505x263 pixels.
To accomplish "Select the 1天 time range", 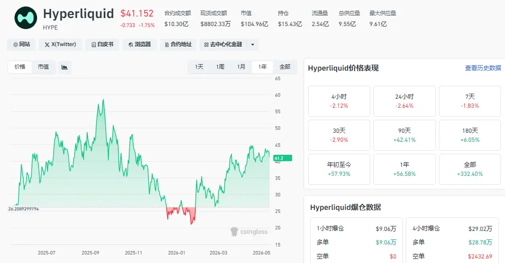I will [x=199, y=67].
